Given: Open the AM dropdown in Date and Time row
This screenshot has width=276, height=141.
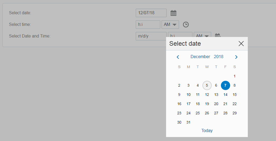Looking at the screenshot, I should pos(202,35).
